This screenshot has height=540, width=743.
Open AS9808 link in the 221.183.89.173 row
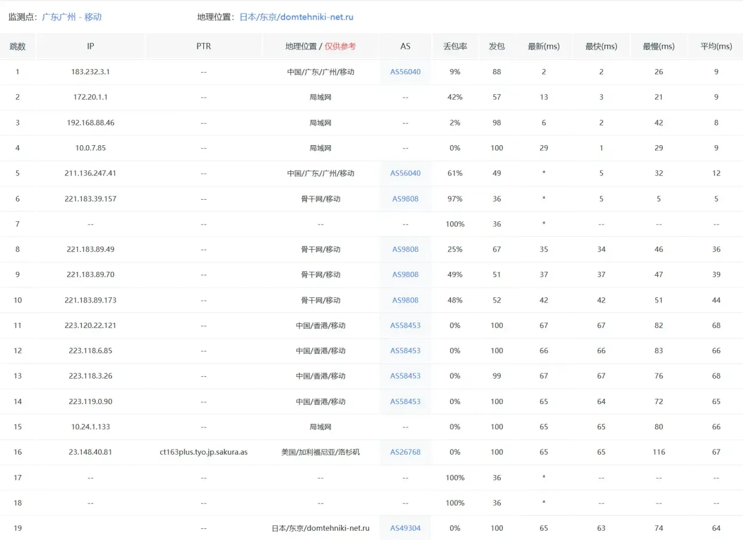[405, 300]
